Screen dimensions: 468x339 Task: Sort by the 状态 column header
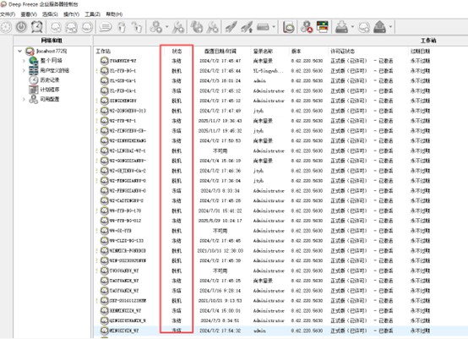point(177,51)
